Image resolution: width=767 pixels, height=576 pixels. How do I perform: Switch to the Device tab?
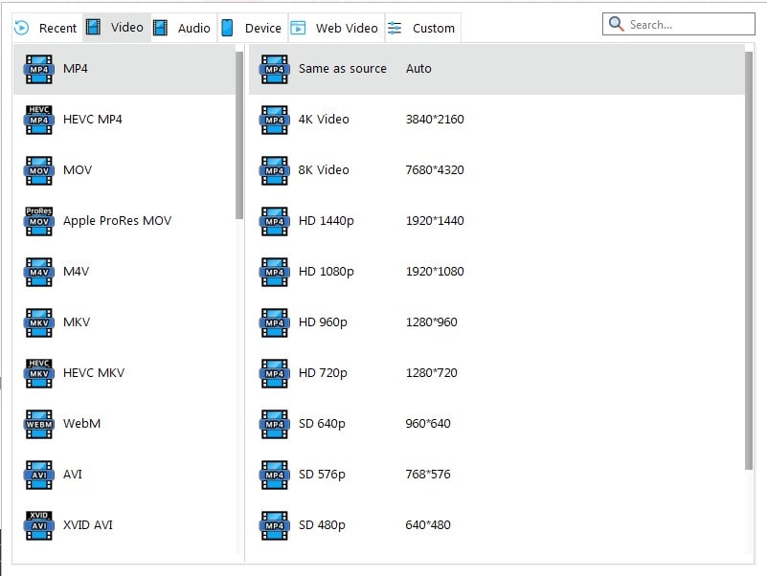[251, 28]
